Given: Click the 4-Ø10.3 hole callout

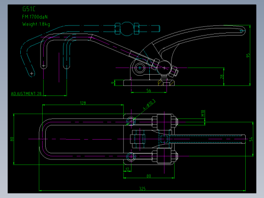Looking at the screenshot, I should pos(149,105).
